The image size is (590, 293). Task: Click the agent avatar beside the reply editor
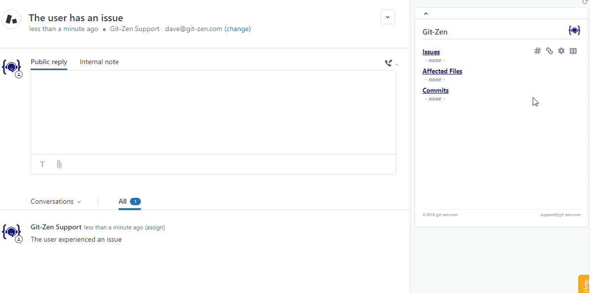(x=11, y=68)
